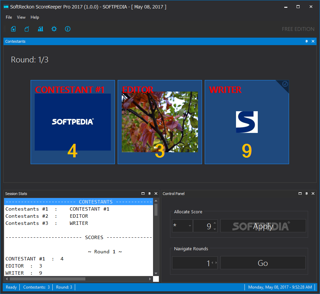Viewport: 320px width, 294px height.
Task: Click the Session Stats vertical scrollbar thumb
Action: (x=156, y=210)
